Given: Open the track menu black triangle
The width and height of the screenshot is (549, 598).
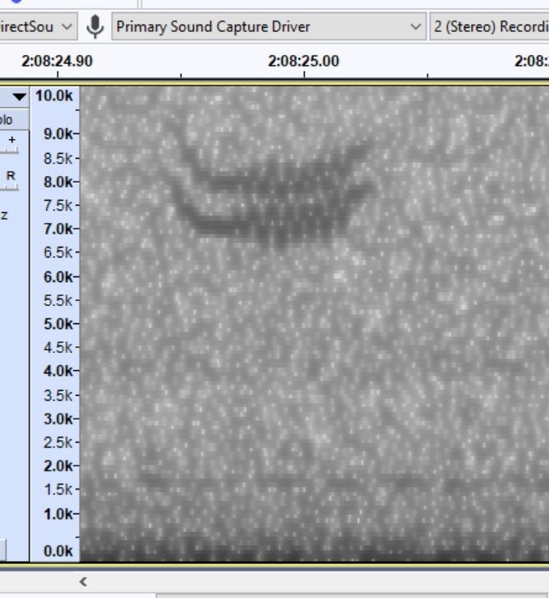Looking at the screenshot, I should pos(18,97).
